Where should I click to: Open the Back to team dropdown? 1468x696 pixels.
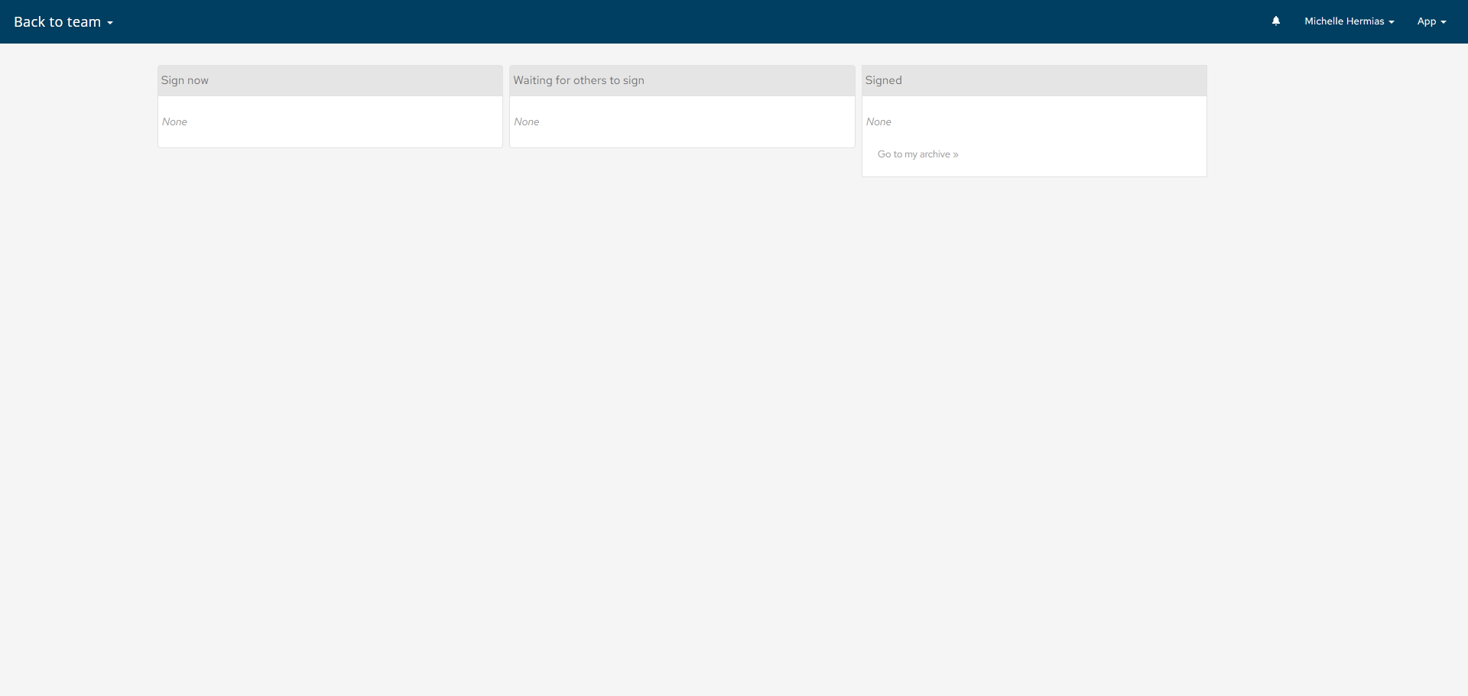coord(57,22)
